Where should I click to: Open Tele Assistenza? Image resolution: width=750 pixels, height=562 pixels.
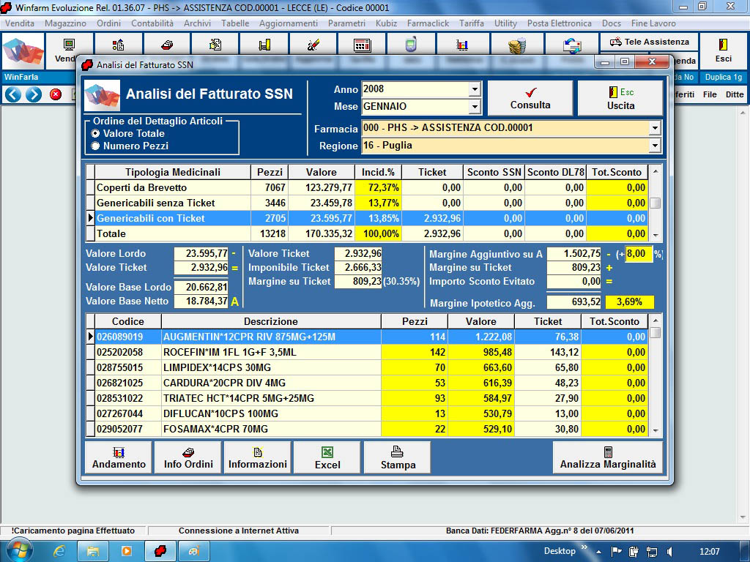click(650, 42)
